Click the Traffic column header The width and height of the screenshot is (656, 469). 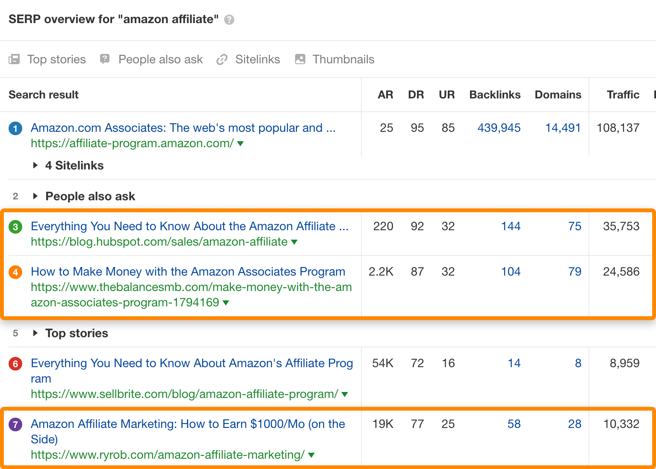pos(623,95)
